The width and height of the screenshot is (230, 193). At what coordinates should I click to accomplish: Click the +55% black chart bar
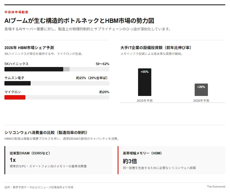145,82
